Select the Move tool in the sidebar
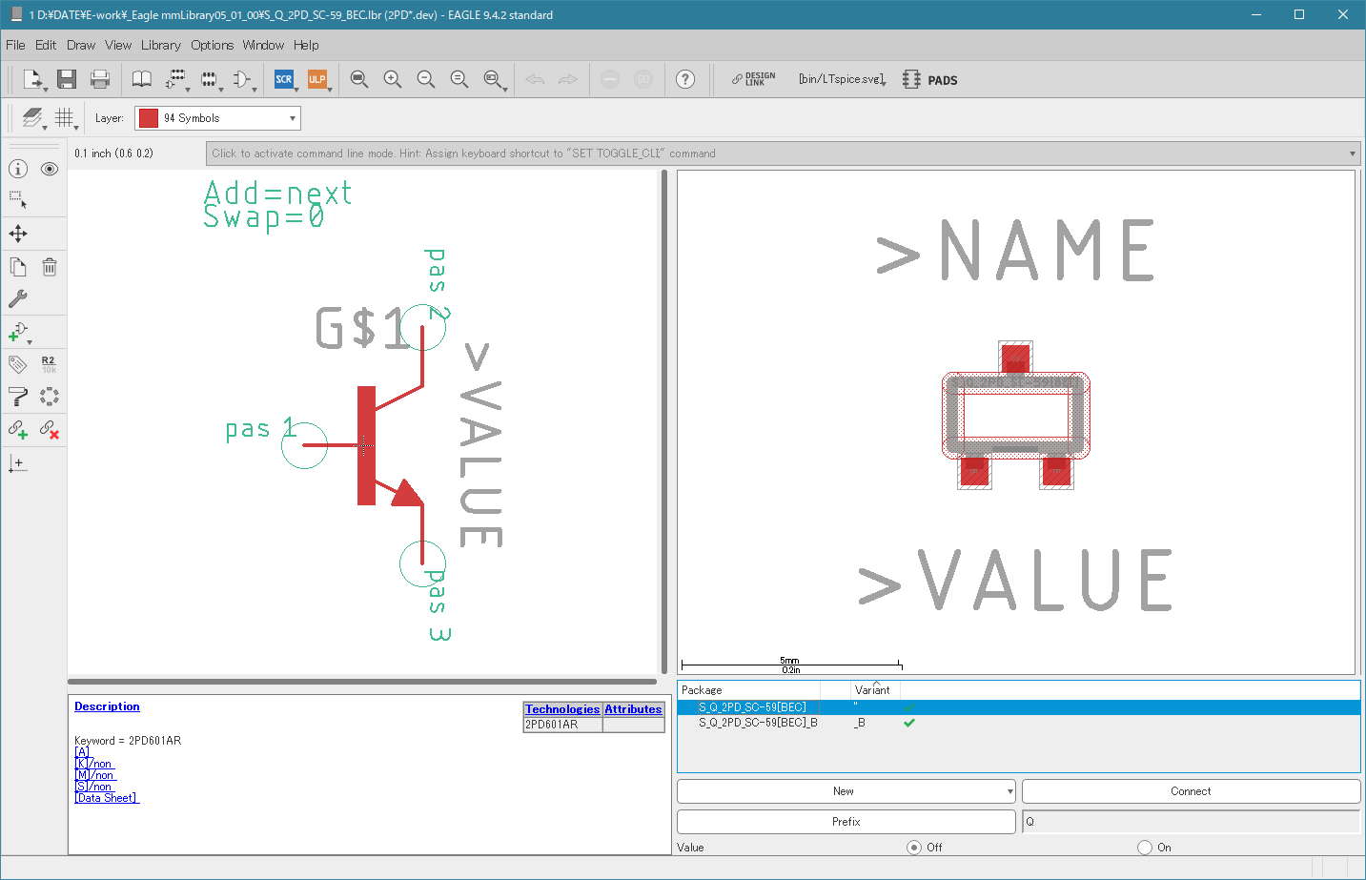The image size is (1366, 880). (18, 234)
